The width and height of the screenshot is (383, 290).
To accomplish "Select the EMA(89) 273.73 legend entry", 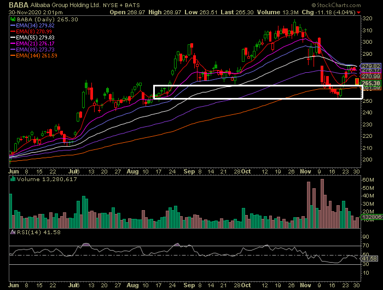I will point(32,50).
